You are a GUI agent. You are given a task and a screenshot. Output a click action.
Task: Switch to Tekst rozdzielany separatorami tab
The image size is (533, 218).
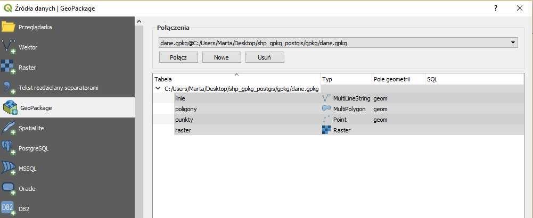tap(59, 88)
